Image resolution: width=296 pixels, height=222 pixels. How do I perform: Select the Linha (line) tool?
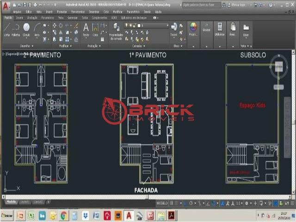pos(7,30)
